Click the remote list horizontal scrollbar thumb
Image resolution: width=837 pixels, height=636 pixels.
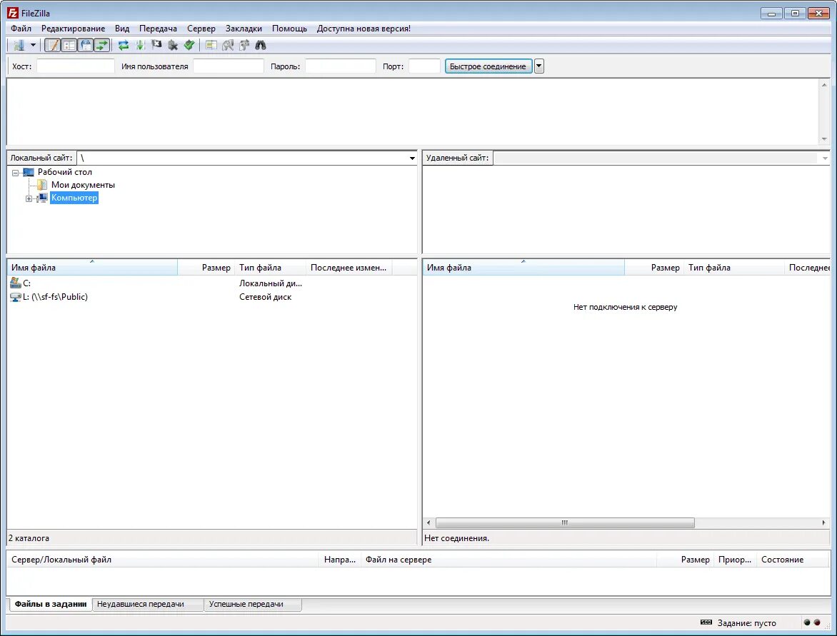tap(565, 523)
